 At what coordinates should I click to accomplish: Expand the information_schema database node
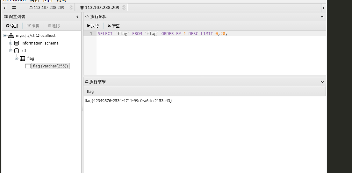[x=11, y=43]
